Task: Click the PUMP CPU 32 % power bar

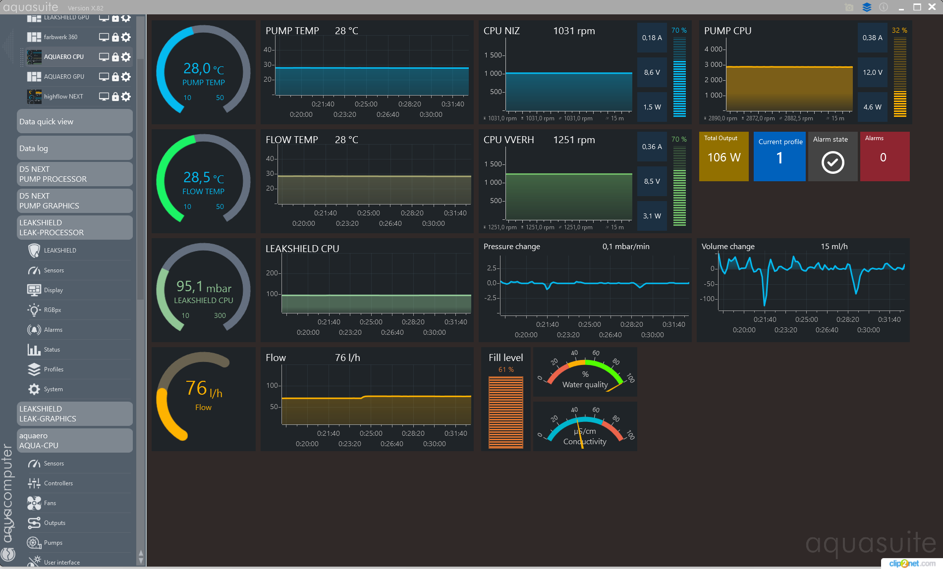Action: pos(900,76)
